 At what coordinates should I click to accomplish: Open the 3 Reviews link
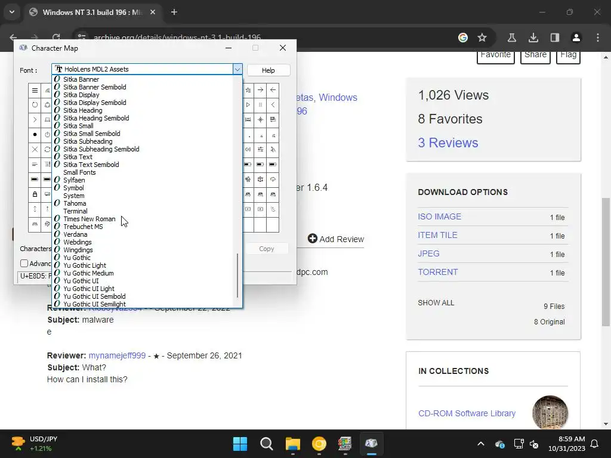pyautogui.click(x=448, y=143)
